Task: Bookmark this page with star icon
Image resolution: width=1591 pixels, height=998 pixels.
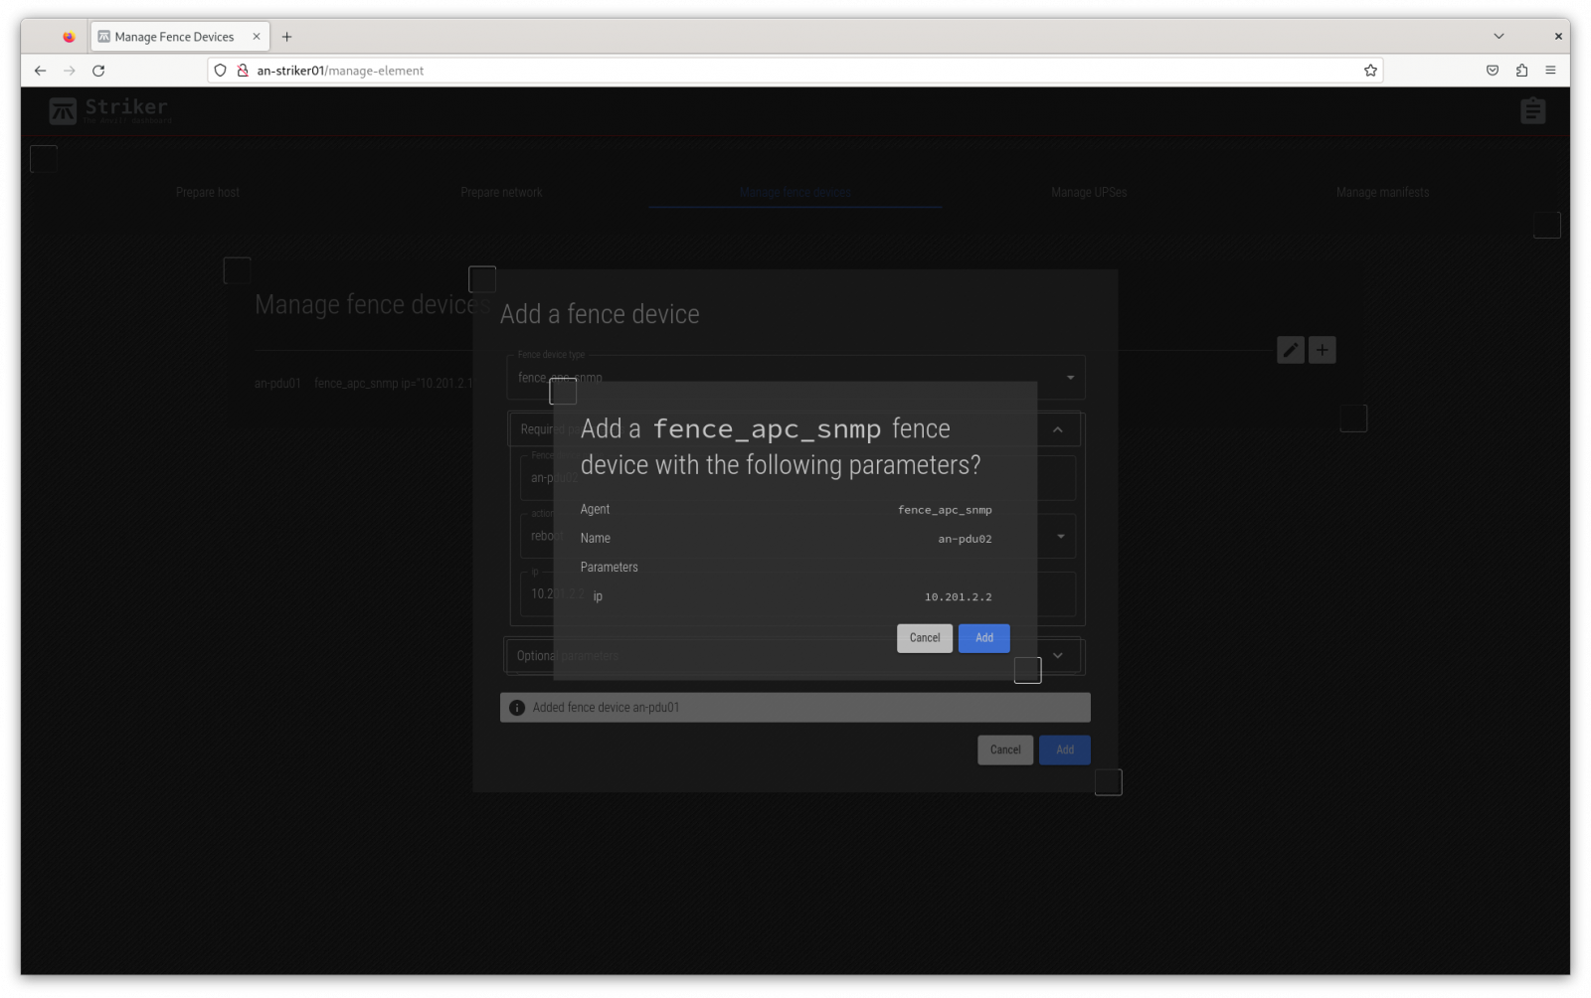Action: tap(1370, 71)
